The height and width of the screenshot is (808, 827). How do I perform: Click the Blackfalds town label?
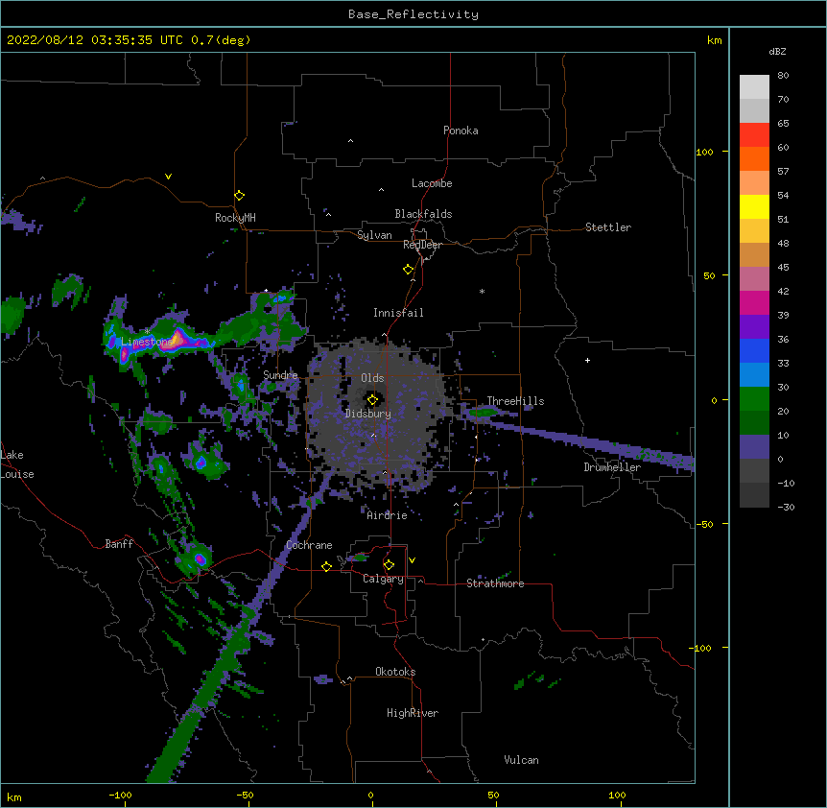click(x=423, y=214)
